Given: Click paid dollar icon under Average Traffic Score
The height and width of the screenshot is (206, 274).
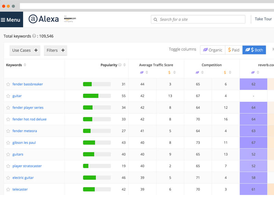Looking at the screenshot, I should tap(169, 72).
